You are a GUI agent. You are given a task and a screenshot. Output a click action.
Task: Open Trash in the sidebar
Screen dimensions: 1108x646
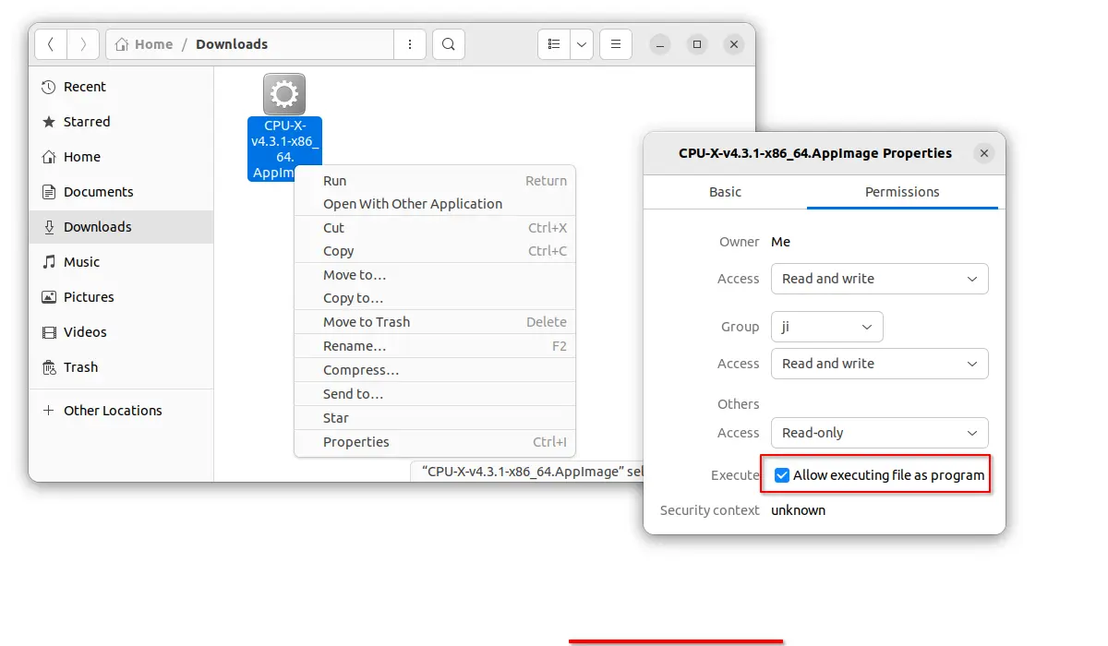(121, 367)
